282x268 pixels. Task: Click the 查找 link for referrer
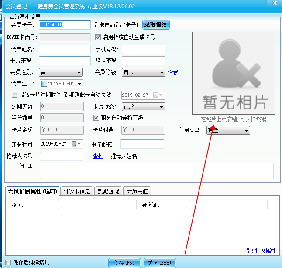(x=98, y=156)
